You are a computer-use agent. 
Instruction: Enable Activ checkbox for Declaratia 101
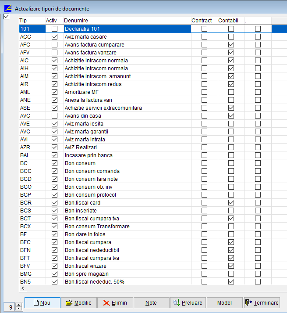click(54, 29)
